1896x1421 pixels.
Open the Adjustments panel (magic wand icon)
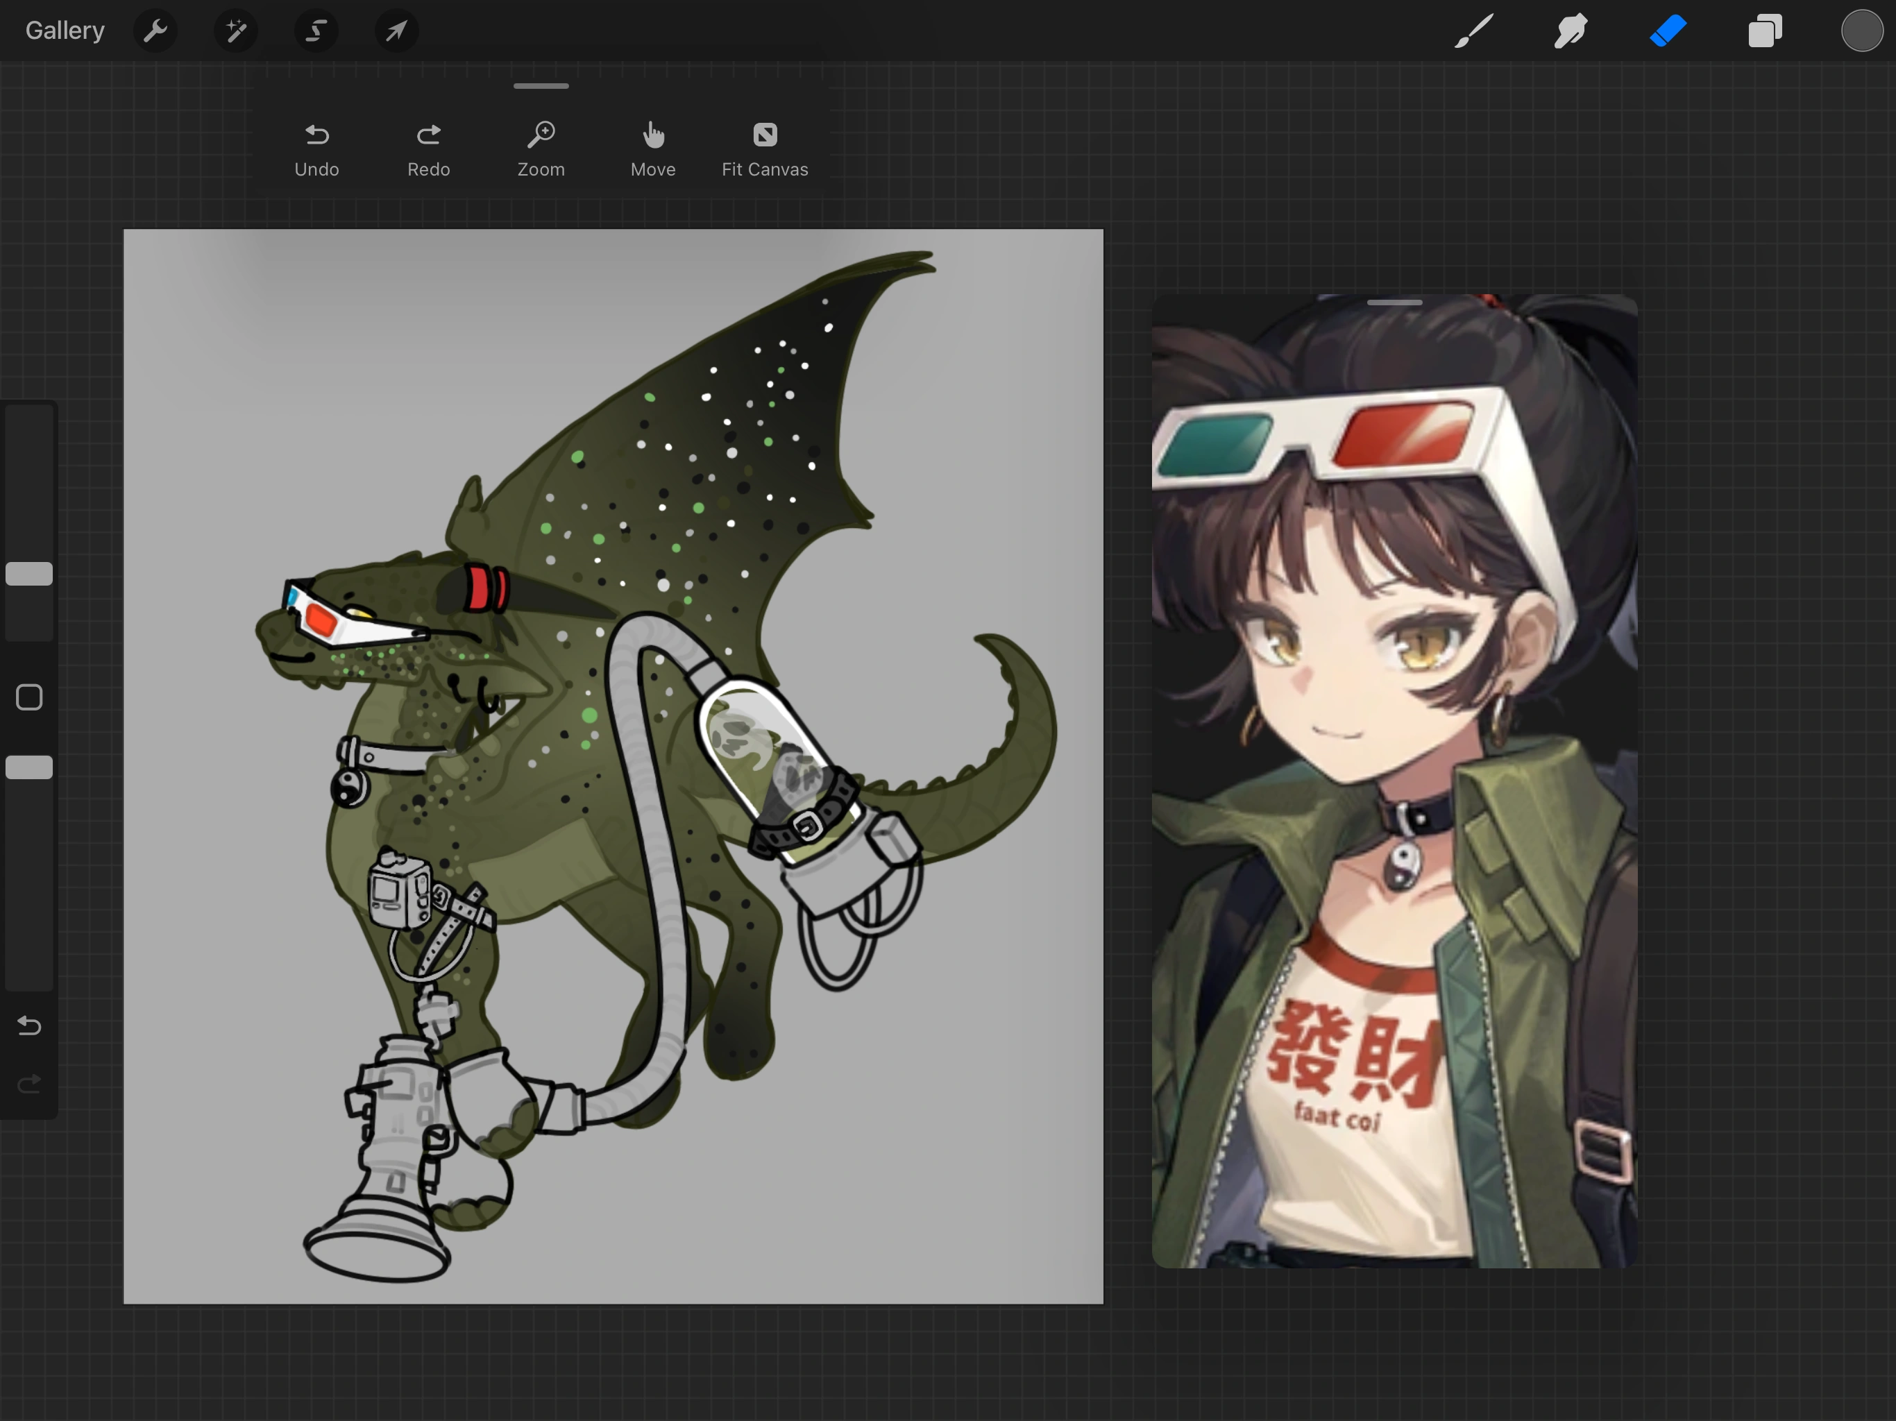pos(235,31)
